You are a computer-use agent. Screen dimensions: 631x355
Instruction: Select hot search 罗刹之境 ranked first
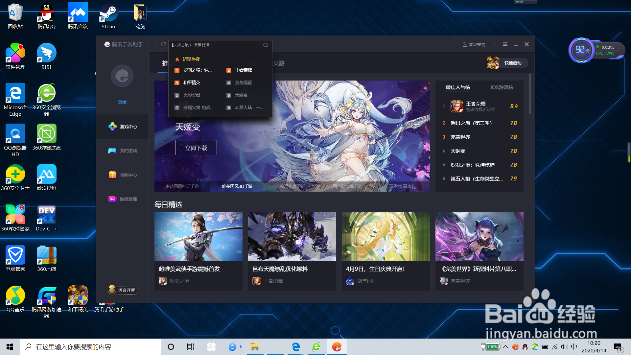[x=194, y=70]
